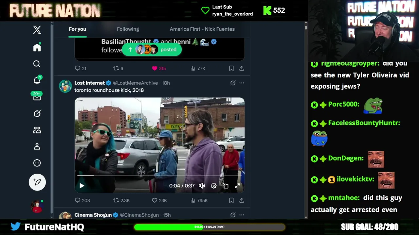Click the toronto roundhouse kick, 2018 caption
This screenshot has width=419, height=235.
point(109,90)
